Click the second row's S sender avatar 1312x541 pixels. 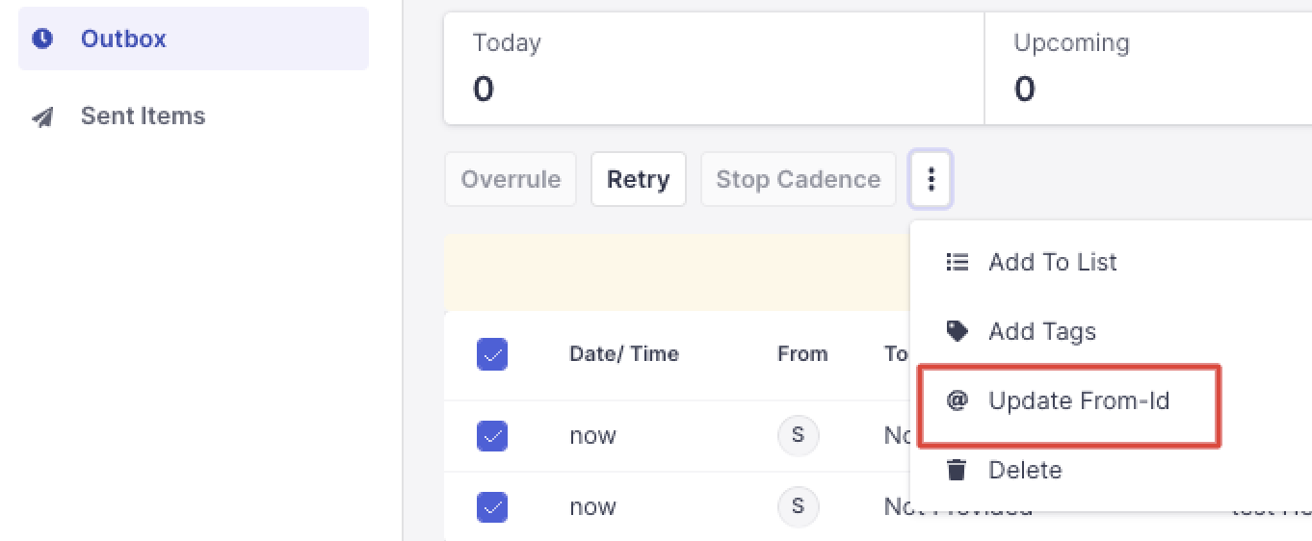pos(798,506)
